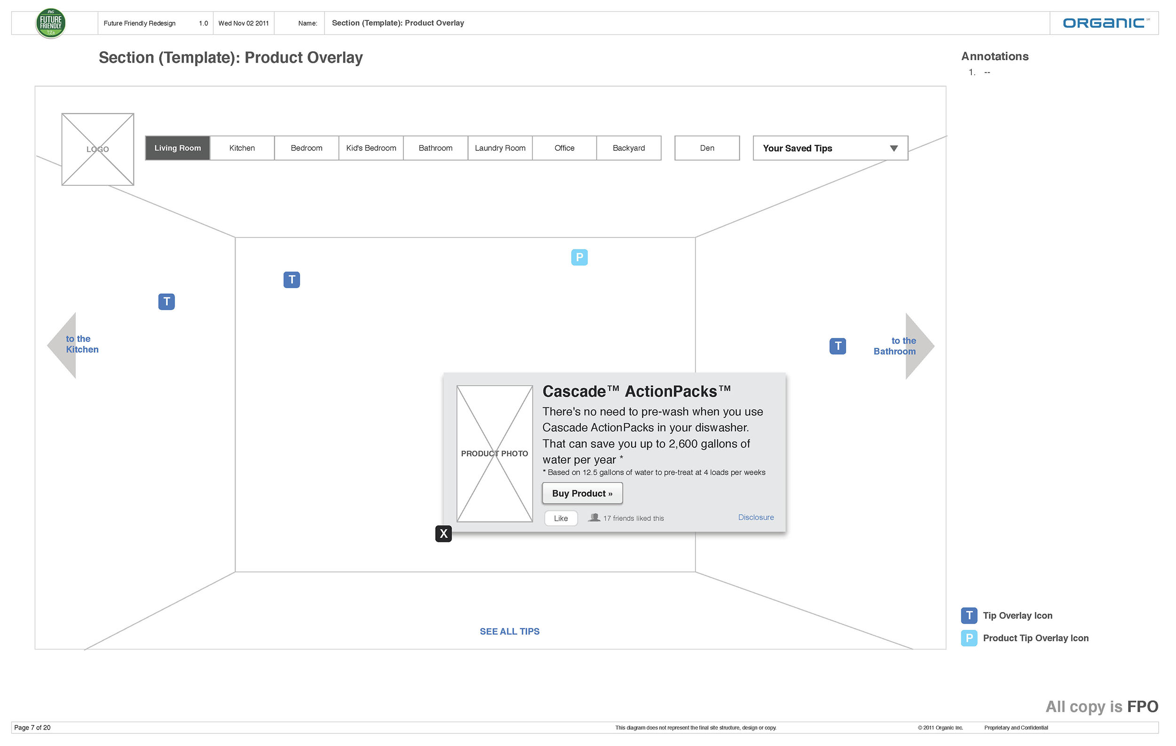1176x746 pixels.
Task: Click the P&G Future Friendly logo badge
Action: coord(51,23)
